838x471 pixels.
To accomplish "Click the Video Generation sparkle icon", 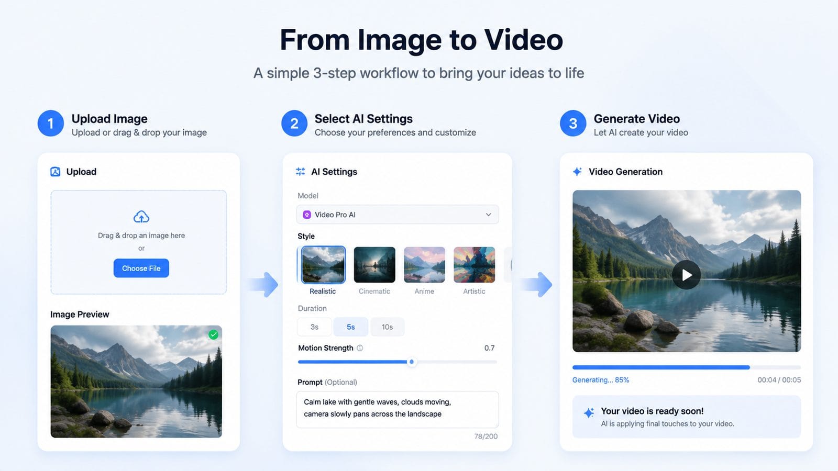I will click(x=577, y=172).
